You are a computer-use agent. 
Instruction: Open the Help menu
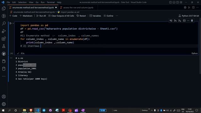click(59, 2)
